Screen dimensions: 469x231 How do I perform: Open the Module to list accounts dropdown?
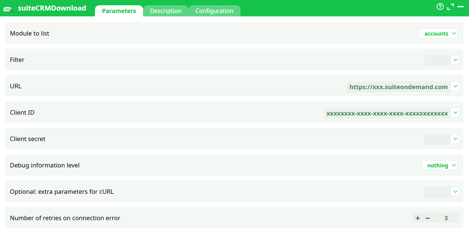tap(438, 34)
